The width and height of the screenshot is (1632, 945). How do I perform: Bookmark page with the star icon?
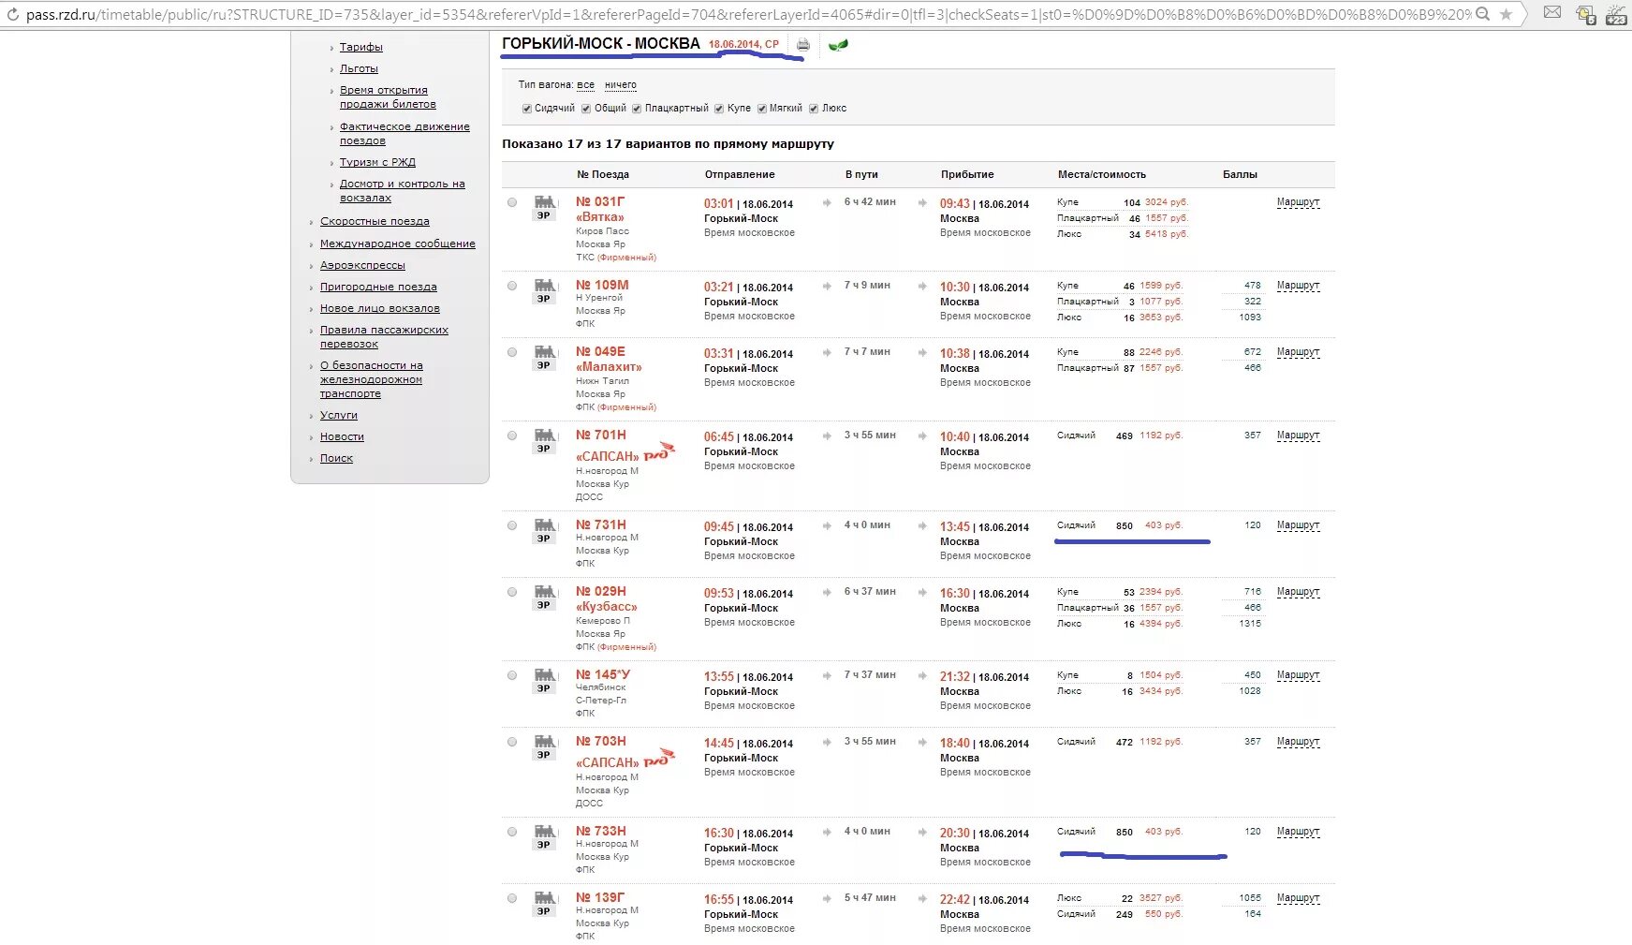[x=1506, y=14]
